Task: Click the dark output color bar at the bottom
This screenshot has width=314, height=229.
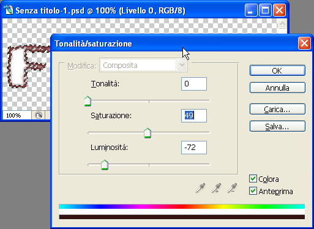Action: (x=182, y=217)
